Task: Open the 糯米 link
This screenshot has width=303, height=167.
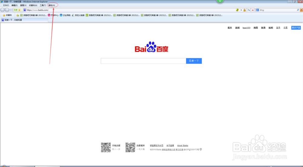Action: tap(230, 28)
